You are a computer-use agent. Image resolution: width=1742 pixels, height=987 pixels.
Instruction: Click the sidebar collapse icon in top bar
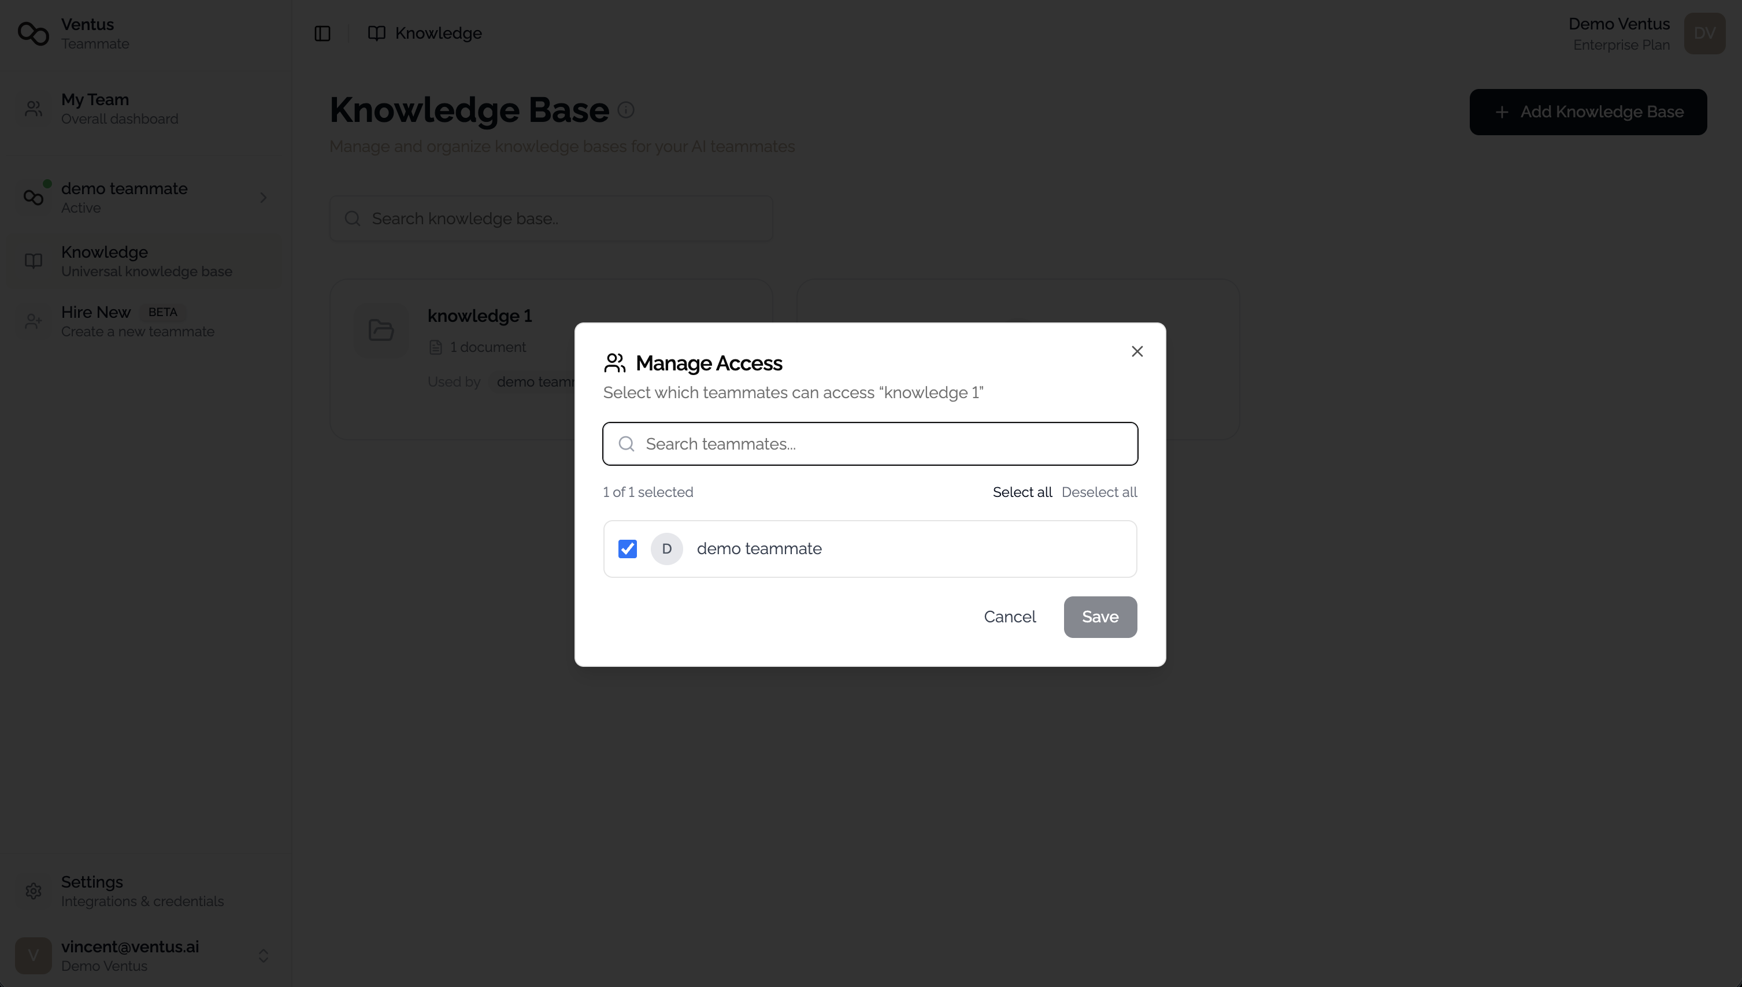[323, 32]
